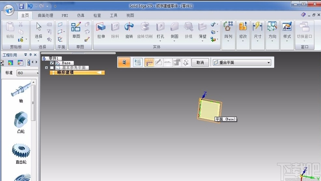Viewport: 321px width, 181px height.
Task: Open the 工程引用 panel options menu arrow
Action: (x=26, y=55)
